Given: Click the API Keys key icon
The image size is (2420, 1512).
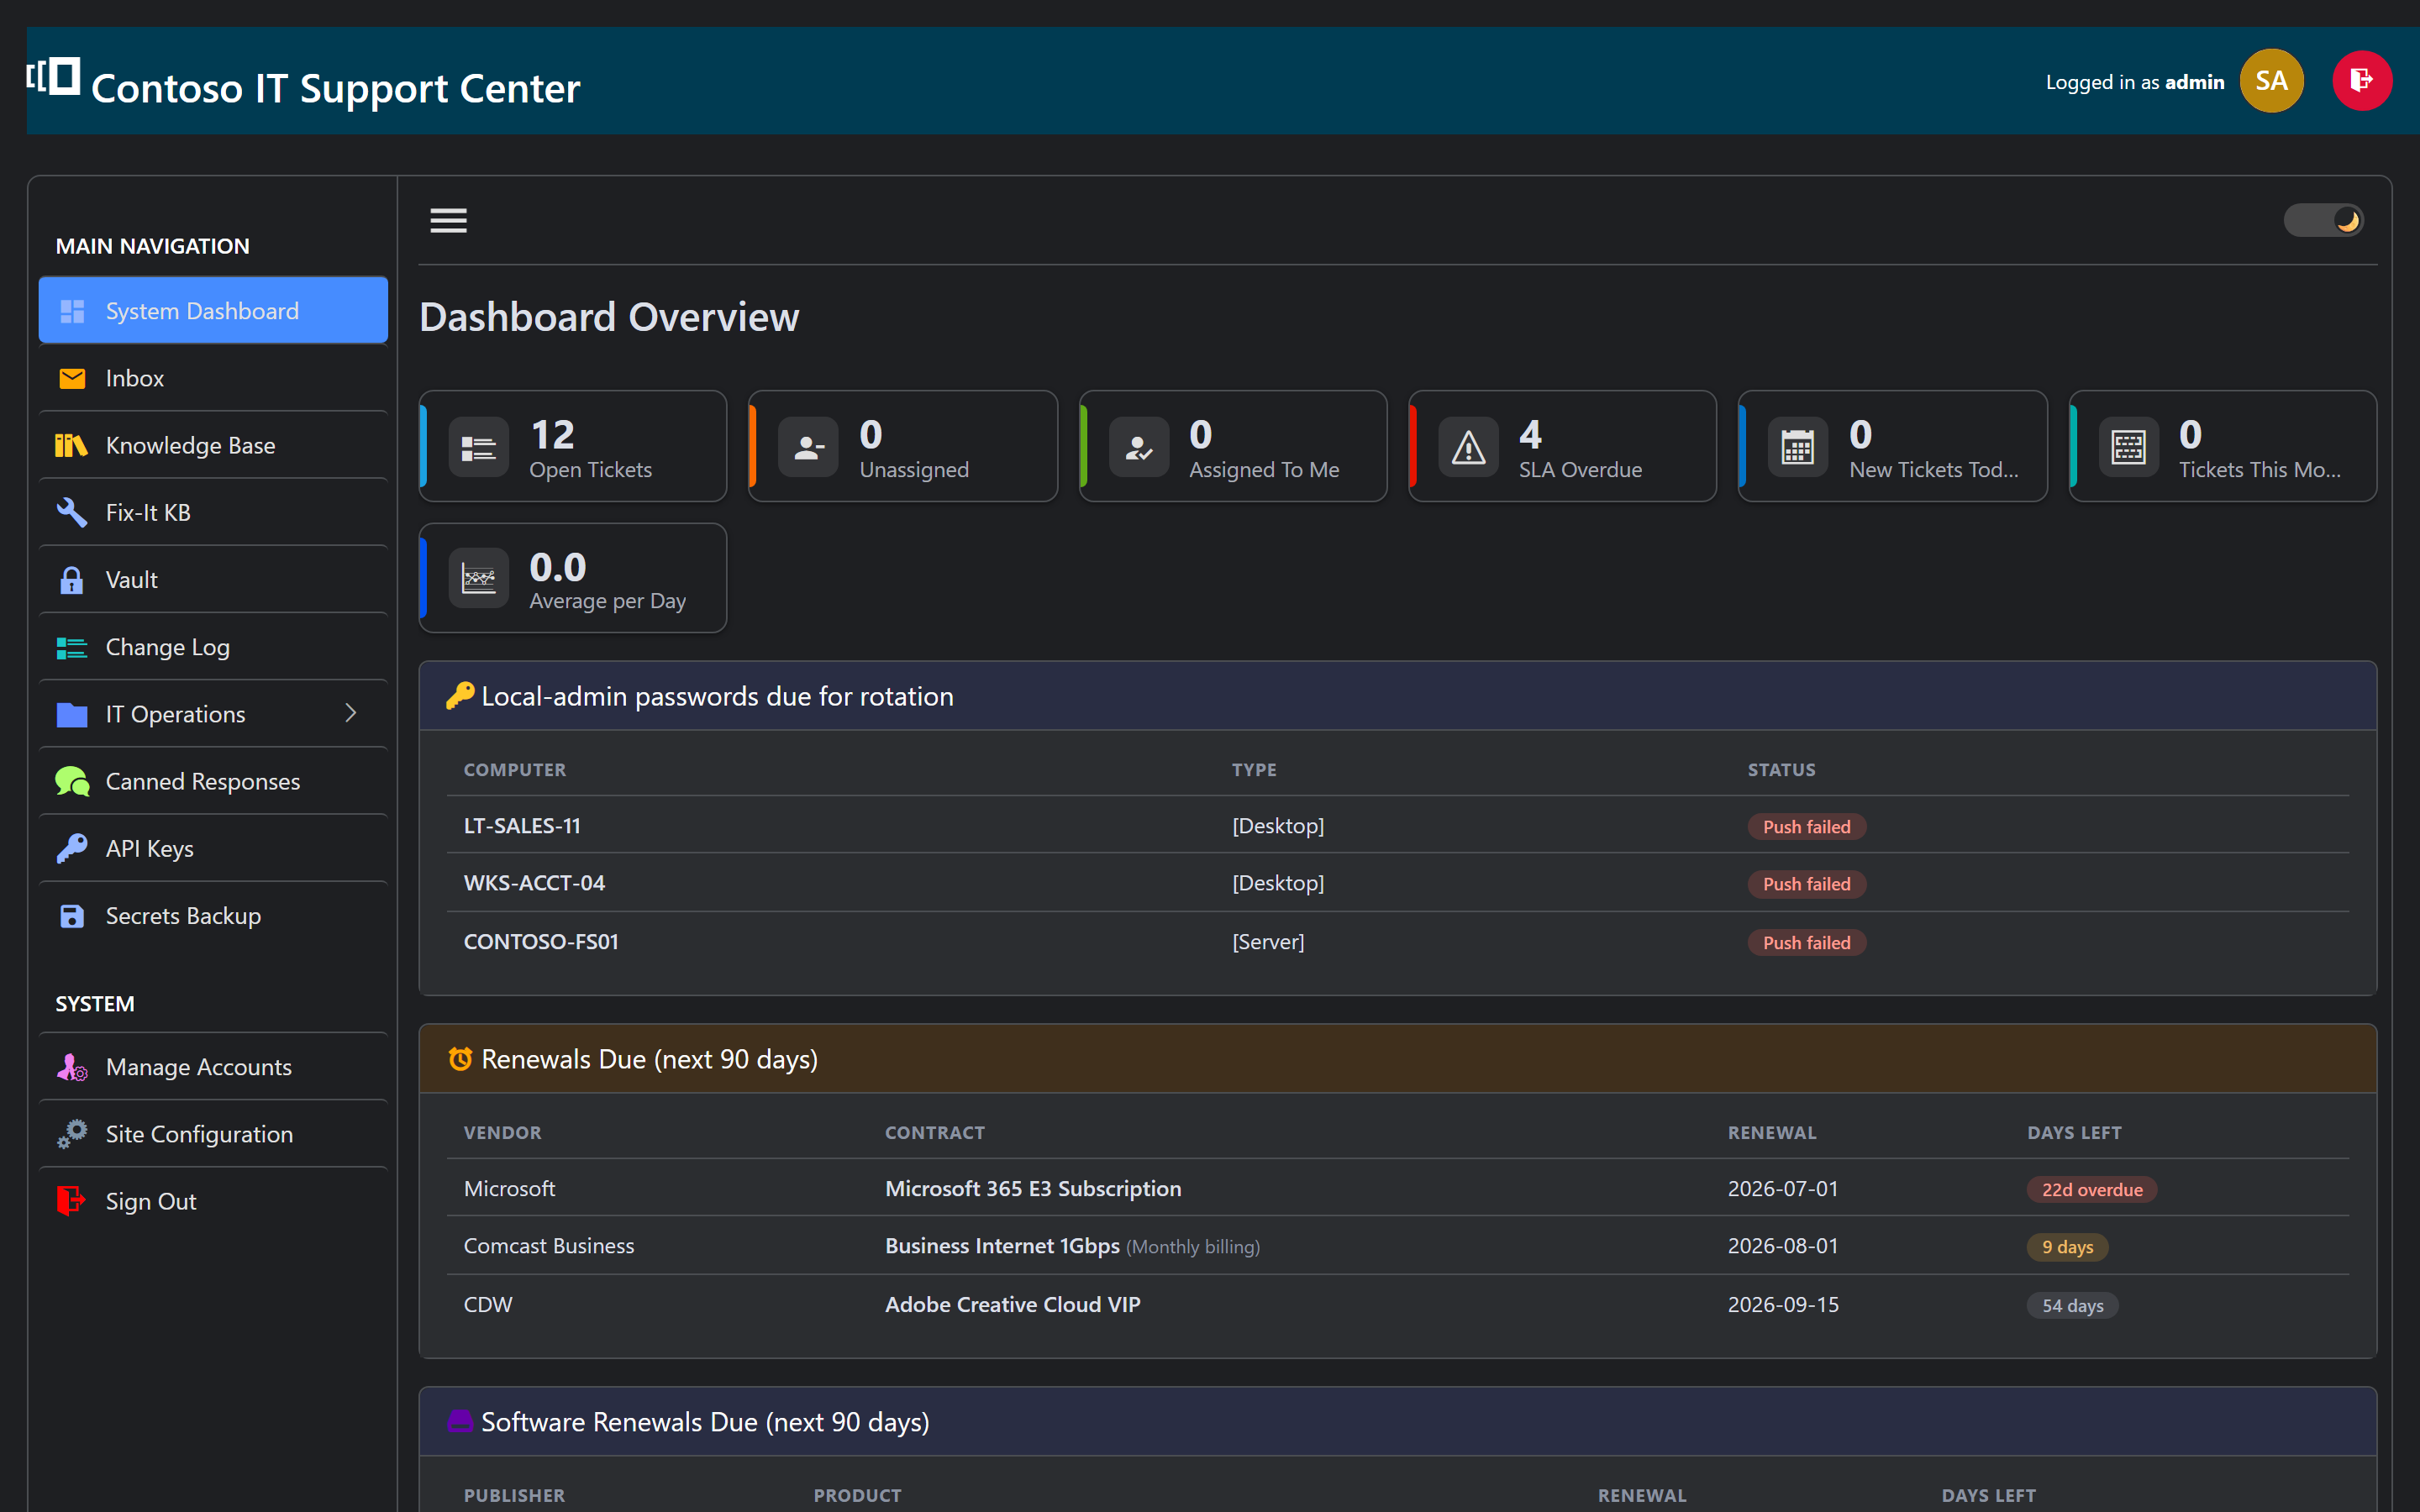Looking at the screenshot, I should [x=72, y=848].
